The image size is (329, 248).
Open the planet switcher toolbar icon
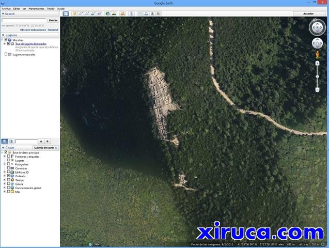[122, 14]
